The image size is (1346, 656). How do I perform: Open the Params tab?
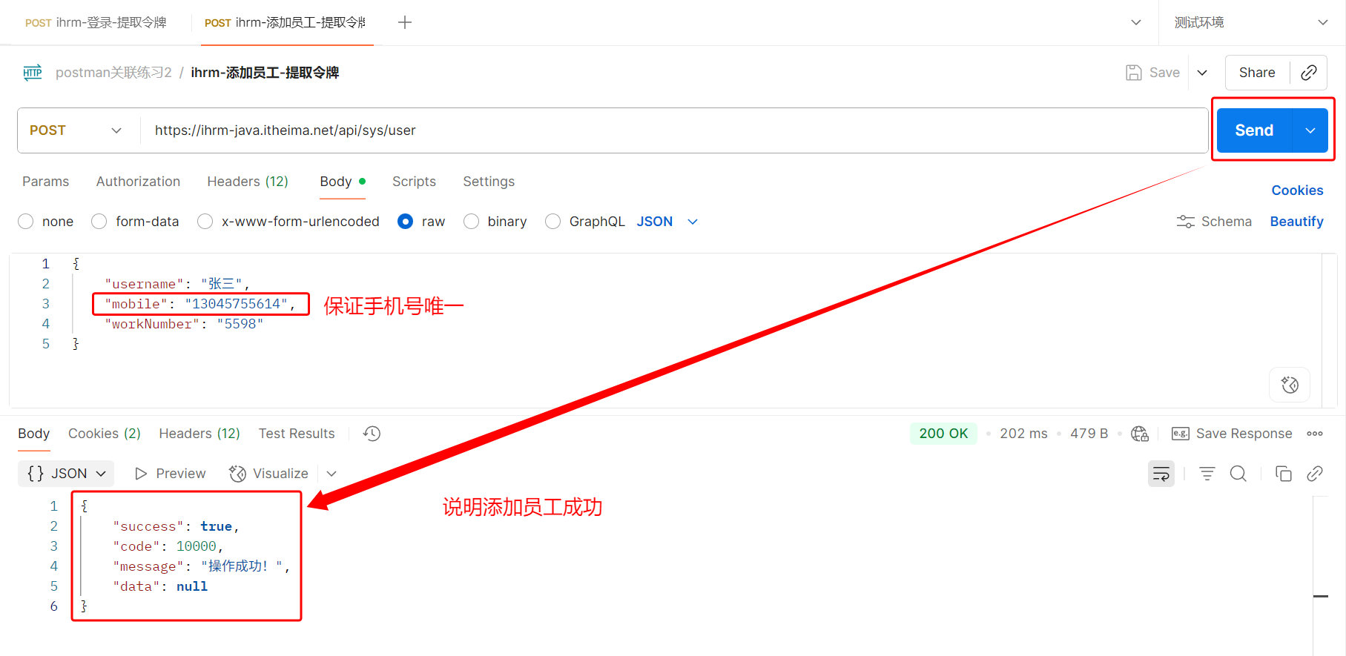tap(45, 182)
